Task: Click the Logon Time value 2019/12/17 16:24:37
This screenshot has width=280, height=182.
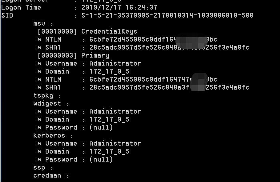Action: pos(119,8)
